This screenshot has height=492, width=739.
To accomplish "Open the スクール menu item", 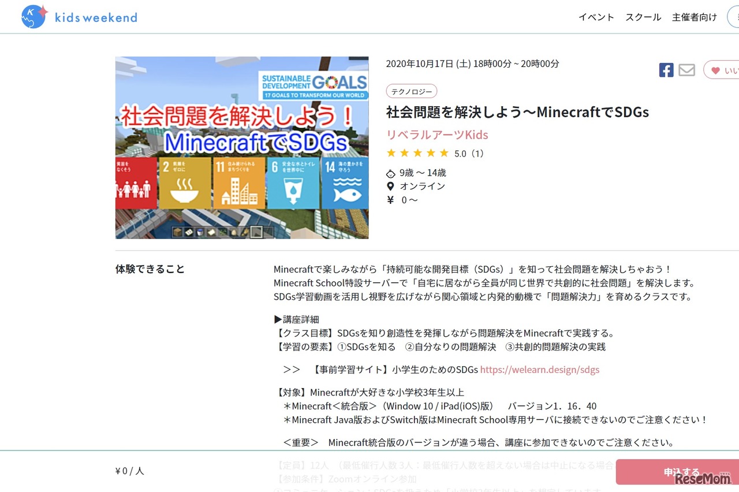I will tap(643, 17).
